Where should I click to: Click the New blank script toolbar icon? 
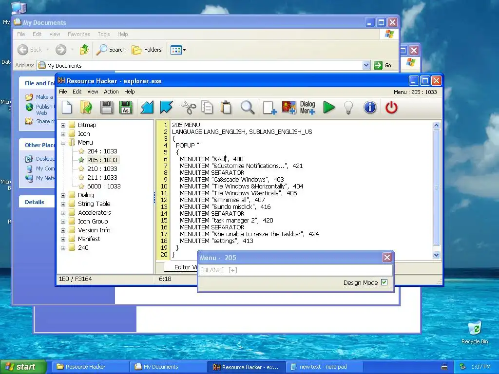67,108
